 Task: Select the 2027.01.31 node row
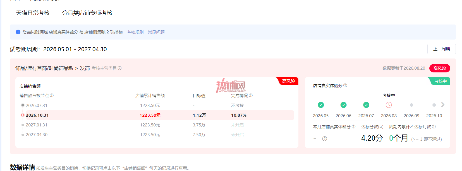(x=157, y=125)
